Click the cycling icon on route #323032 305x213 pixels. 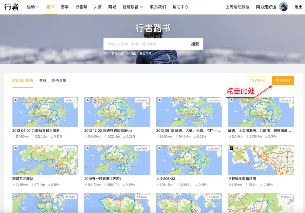[x=15, y=148]
